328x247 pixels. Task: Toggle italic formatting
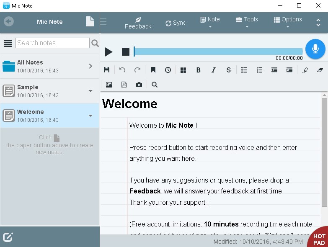[x=213, y=70]
